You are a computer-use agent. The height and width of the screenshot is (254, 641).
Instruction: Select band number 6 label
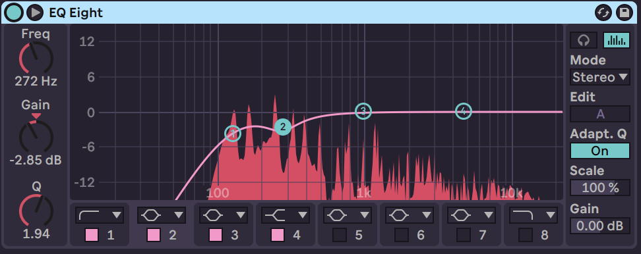(421, 235)
